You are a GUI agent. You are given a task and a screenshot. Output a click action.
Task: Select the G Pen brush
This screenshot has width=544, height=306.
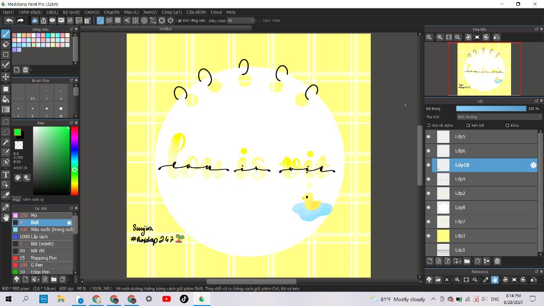tap(42, 265)
